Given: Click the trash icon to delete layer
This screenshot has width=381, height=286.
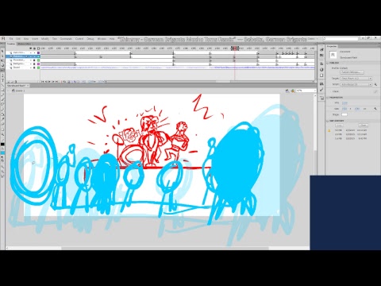Looking at the screenshot, I should point(15,82).
